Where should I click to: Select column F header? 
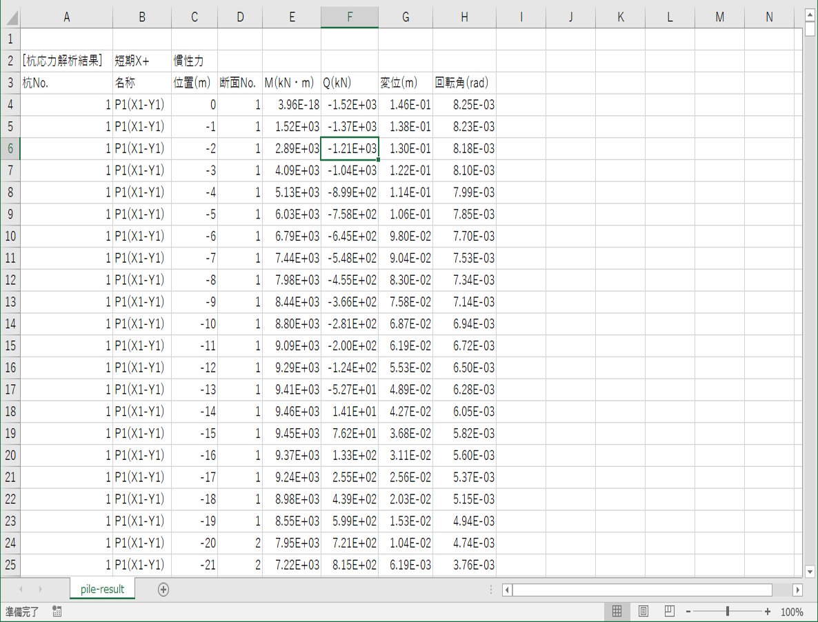tap(350, 17)
